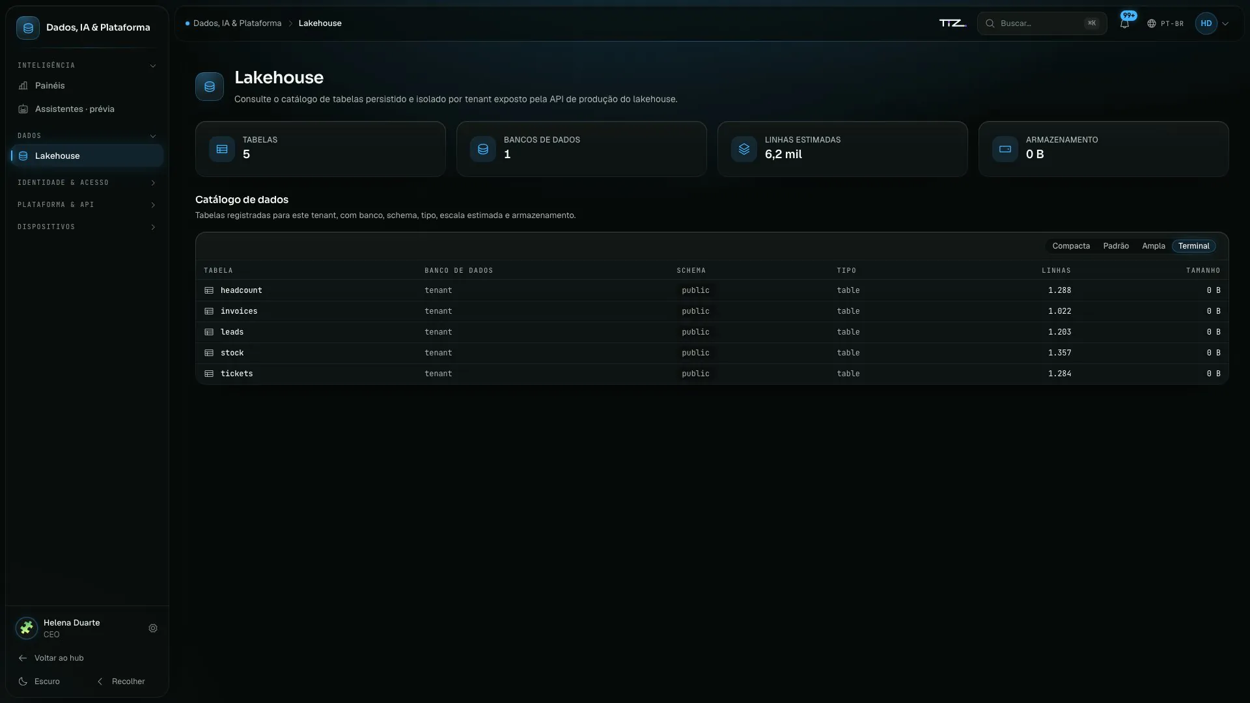Image resolution: width=1250 pixels, height=703 pixels.
Task: Expand the Identidade & Acesso section
Action: pyautogui.click(x=87, y=183)
